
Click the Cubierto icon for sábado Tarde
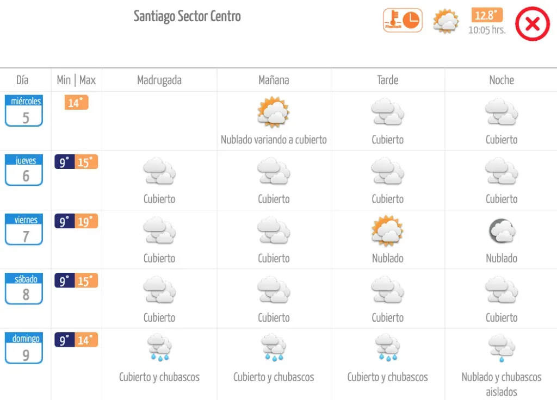tap(387, 291)
